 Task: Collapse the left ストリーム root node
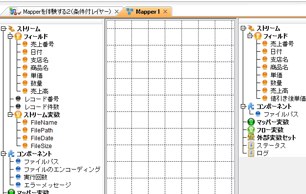click(x=3, y=28)
